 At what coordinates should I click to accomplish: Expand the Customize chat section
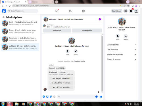coord(122,45)
